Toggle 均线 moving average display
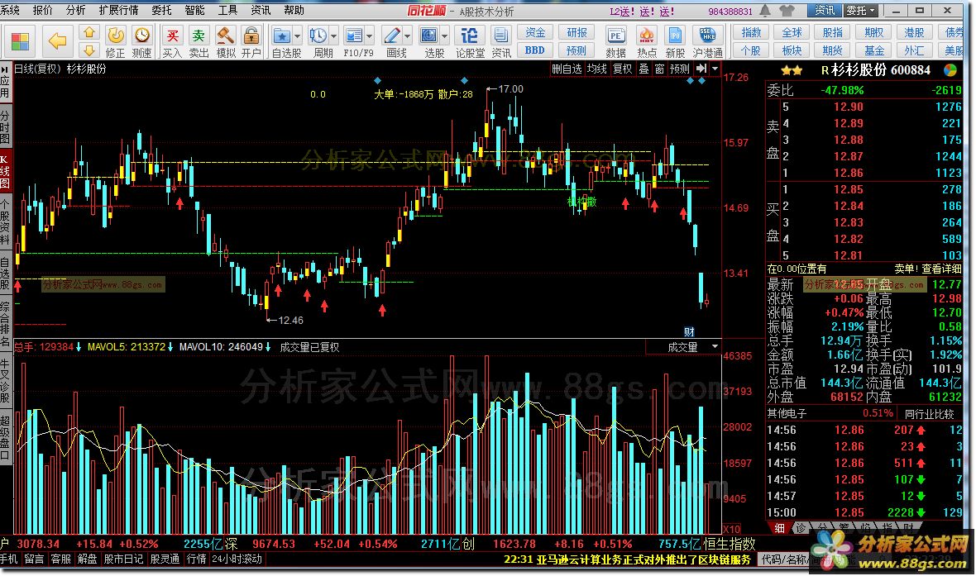Image resolution: width=976 pixels, height=576 pixels. coord(596,69)
